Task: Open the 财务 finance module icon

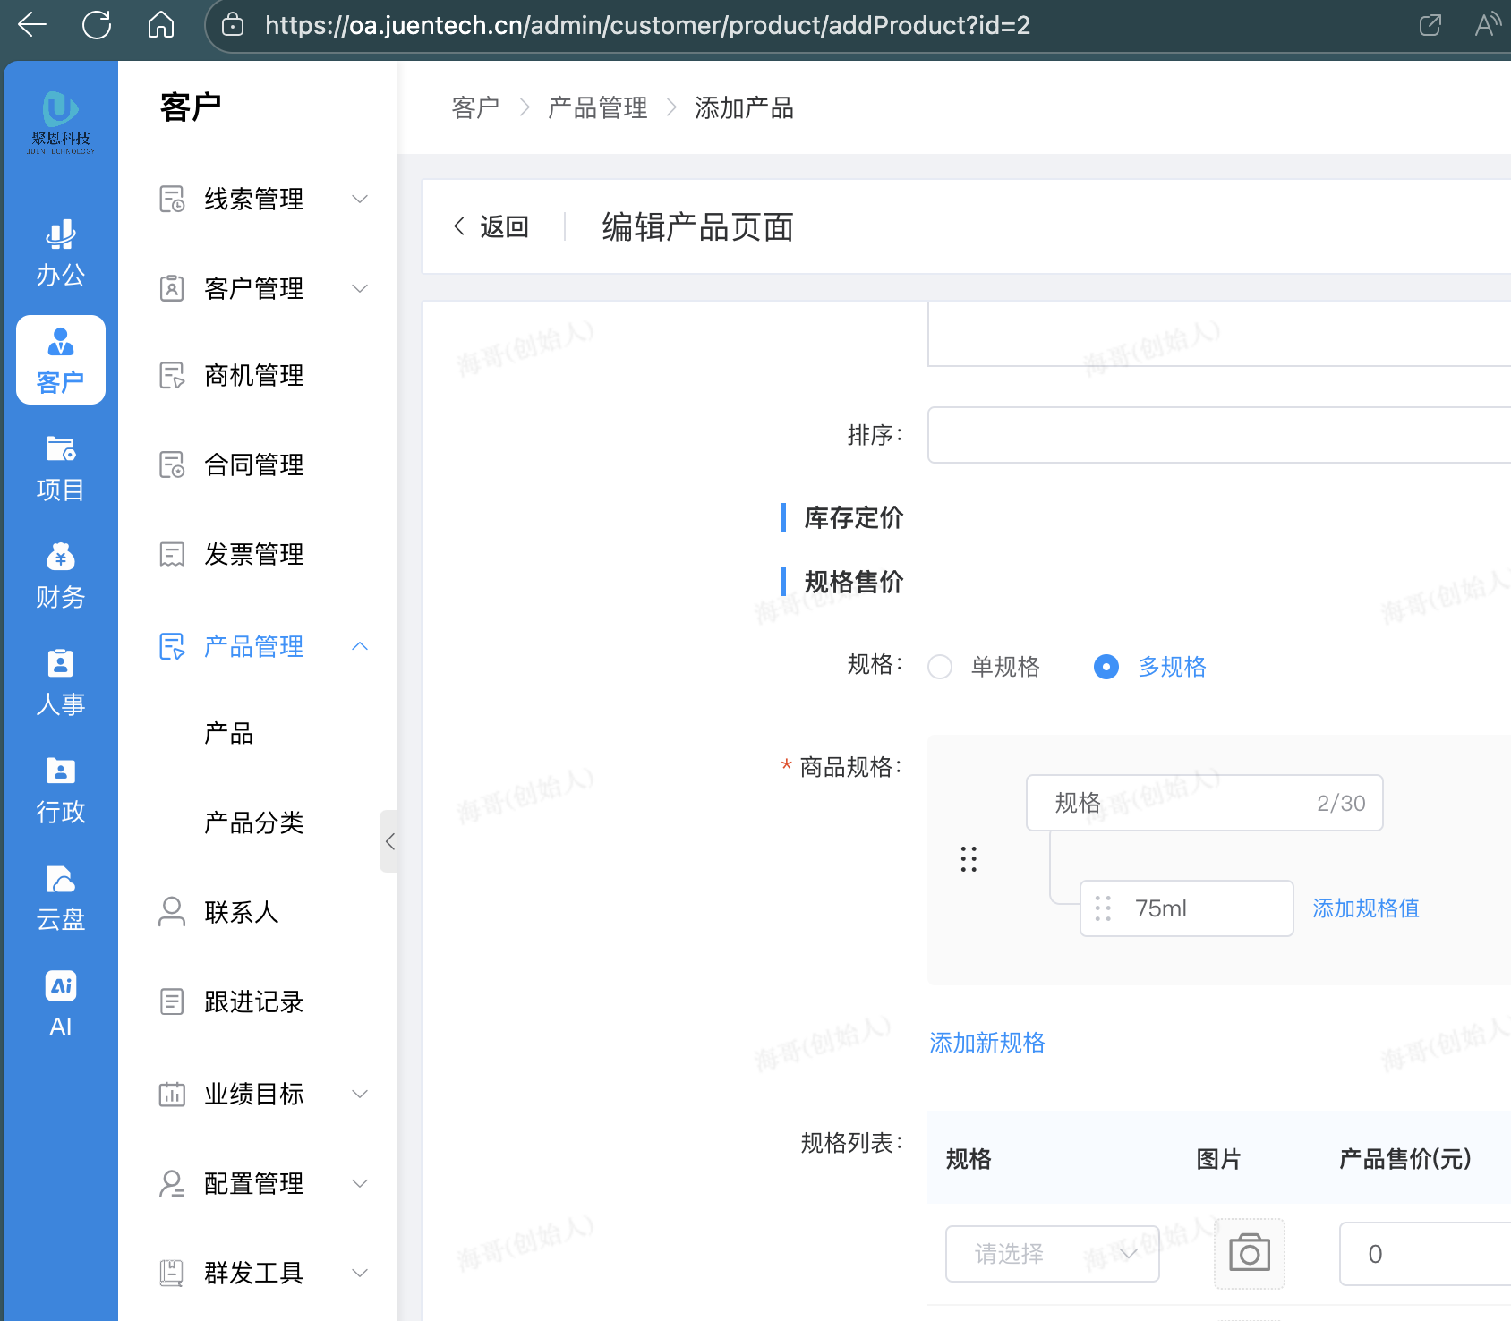Action: (x=60, y=575)
